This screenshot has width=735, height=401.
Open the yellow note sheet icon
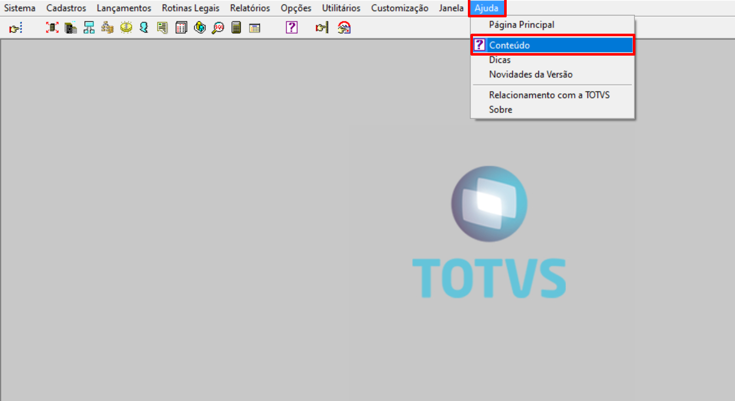(x=162, y=28)
